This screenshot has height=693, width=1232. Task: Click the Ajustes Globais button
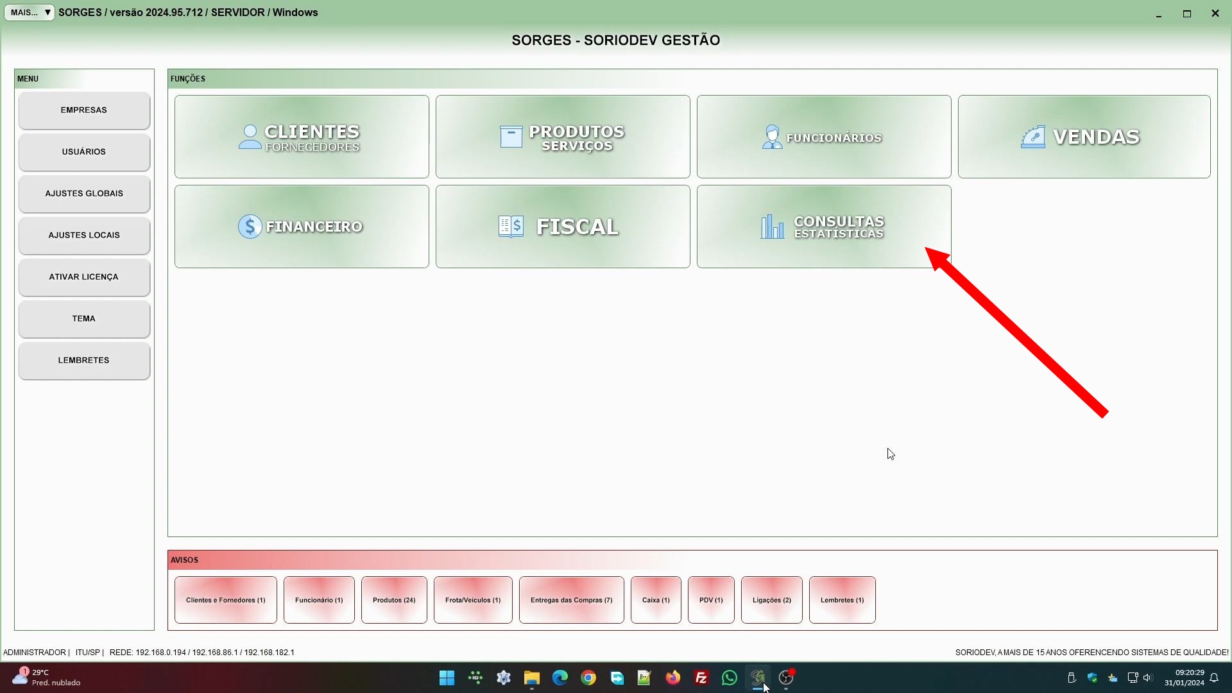click(x=84, y=194)
